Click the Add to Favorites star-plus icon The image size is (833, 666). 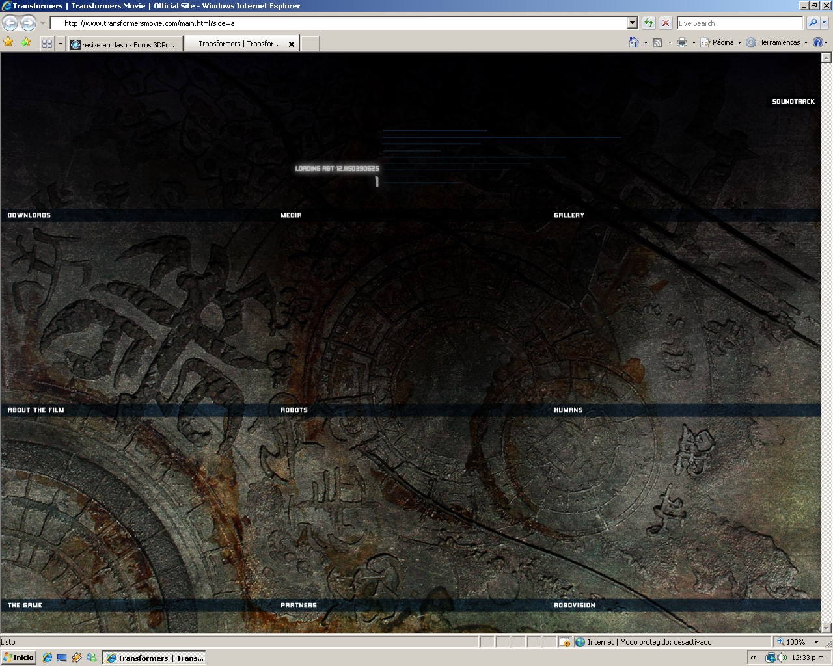point(25,43)
